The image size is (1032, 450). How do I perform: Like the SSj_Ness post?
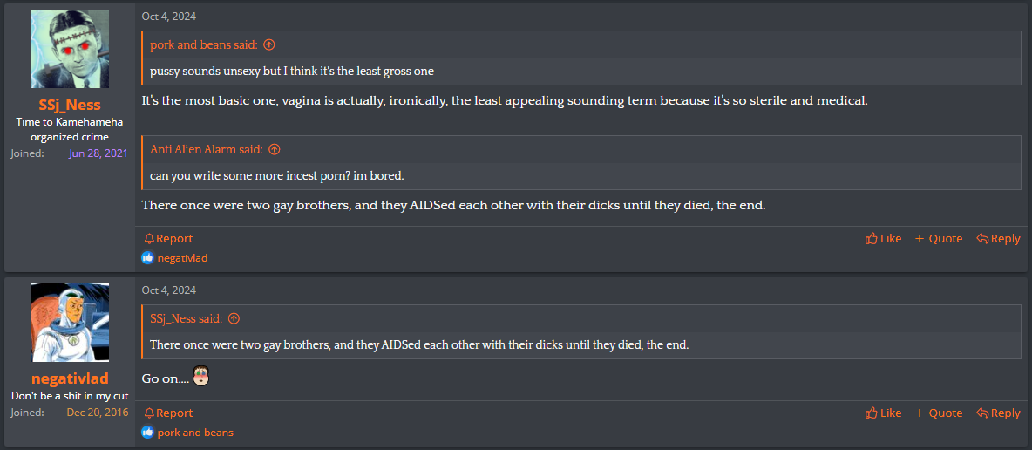click(x=883, y=238)
